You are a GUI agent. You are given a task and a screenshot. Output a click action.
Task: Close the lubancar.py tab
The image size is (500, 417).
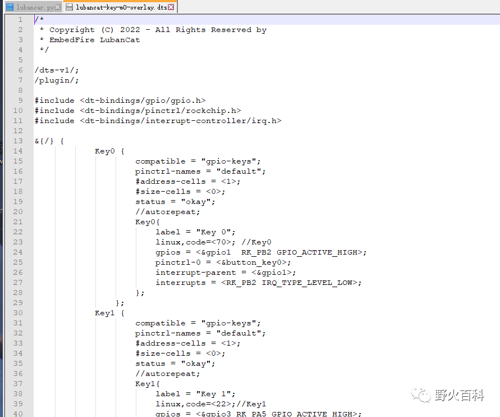tap(57, 7)
